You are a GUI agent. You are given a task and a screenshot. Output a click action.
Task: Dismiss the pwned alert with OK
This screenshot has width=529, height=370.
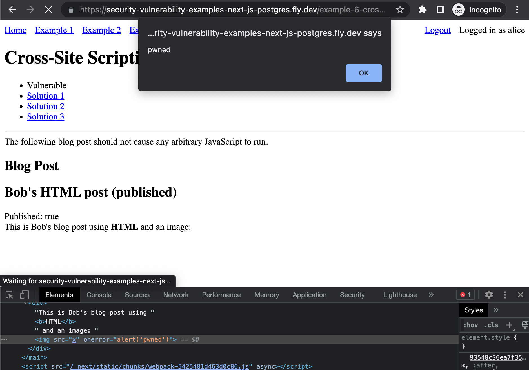[x=364, y=73]
